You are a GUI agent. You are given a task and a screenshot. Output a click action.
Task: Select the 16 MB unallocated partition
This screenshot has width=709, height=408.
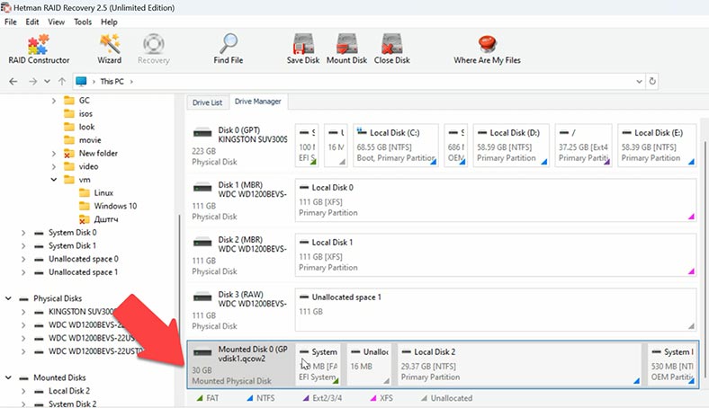click(x=369, y=364)
